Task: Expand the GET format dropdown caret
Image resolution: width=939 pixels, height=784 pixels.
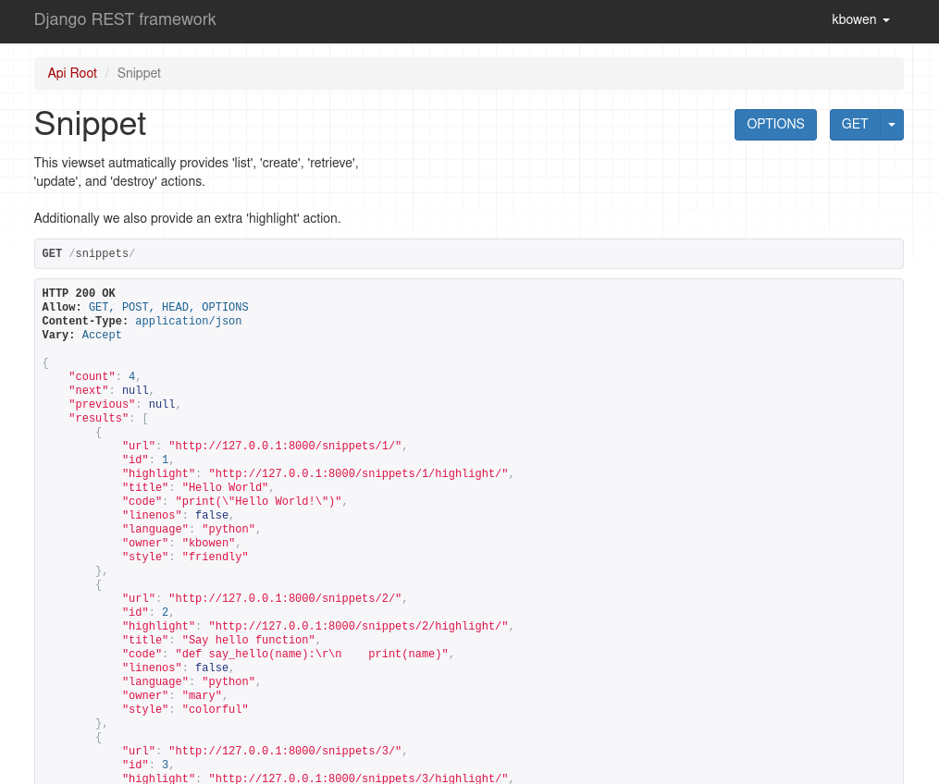Action: [x=892, y=125]
